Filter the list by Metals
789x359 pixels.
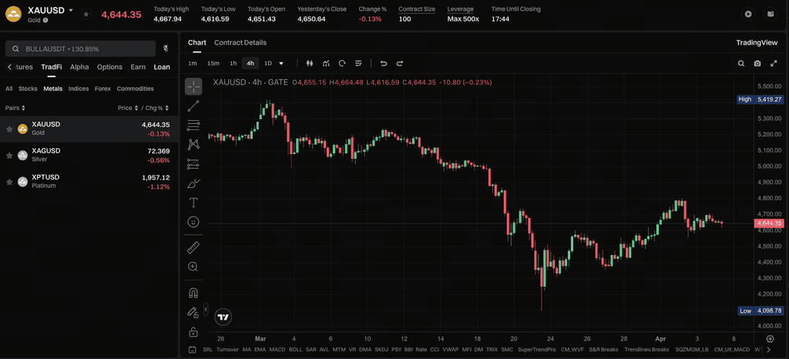(x=53, y=89)
